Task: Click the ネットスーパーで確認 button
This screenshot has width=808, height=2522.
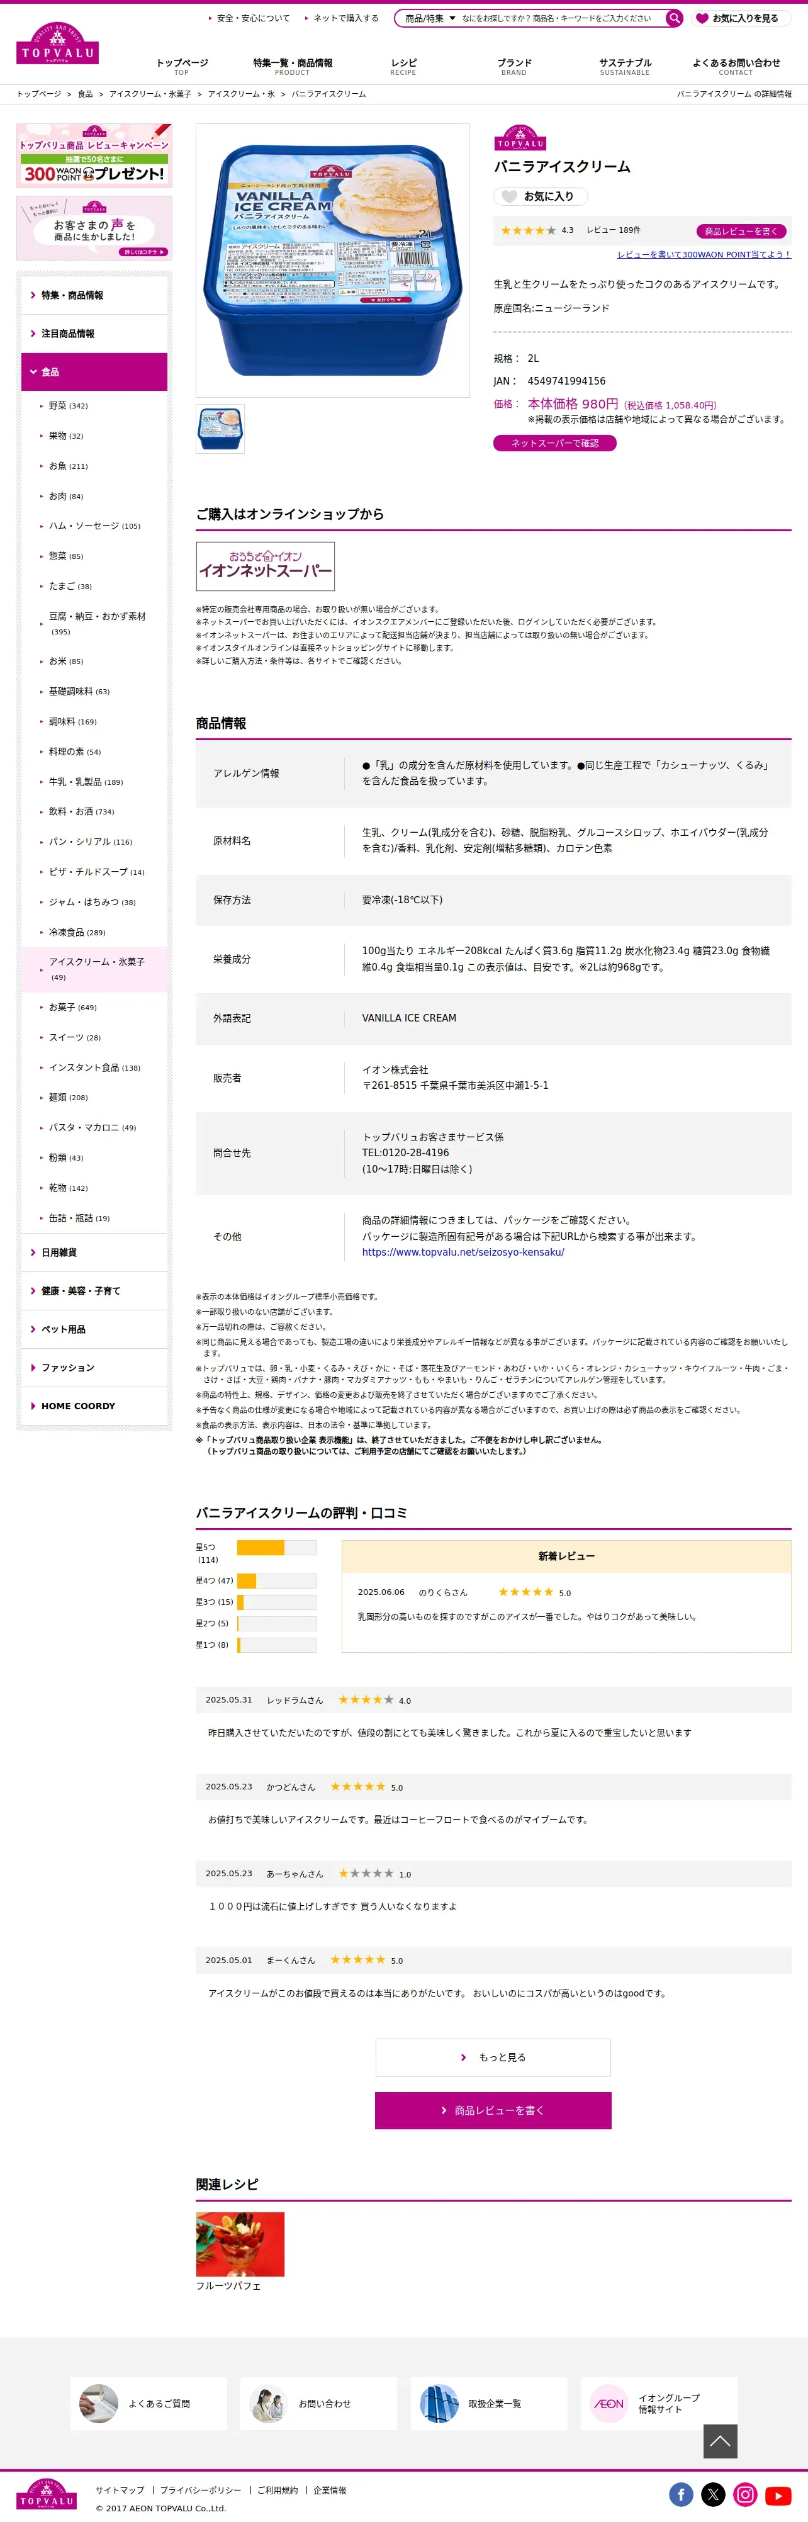Action: point(554,442)
